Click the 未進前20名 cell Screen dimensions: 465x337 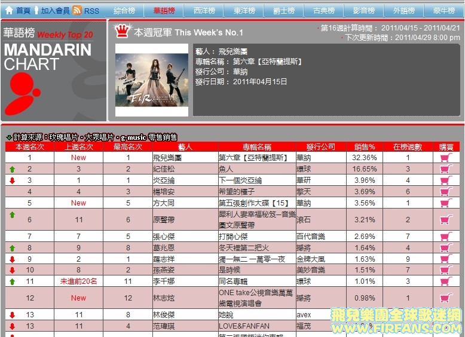(78, 281)
